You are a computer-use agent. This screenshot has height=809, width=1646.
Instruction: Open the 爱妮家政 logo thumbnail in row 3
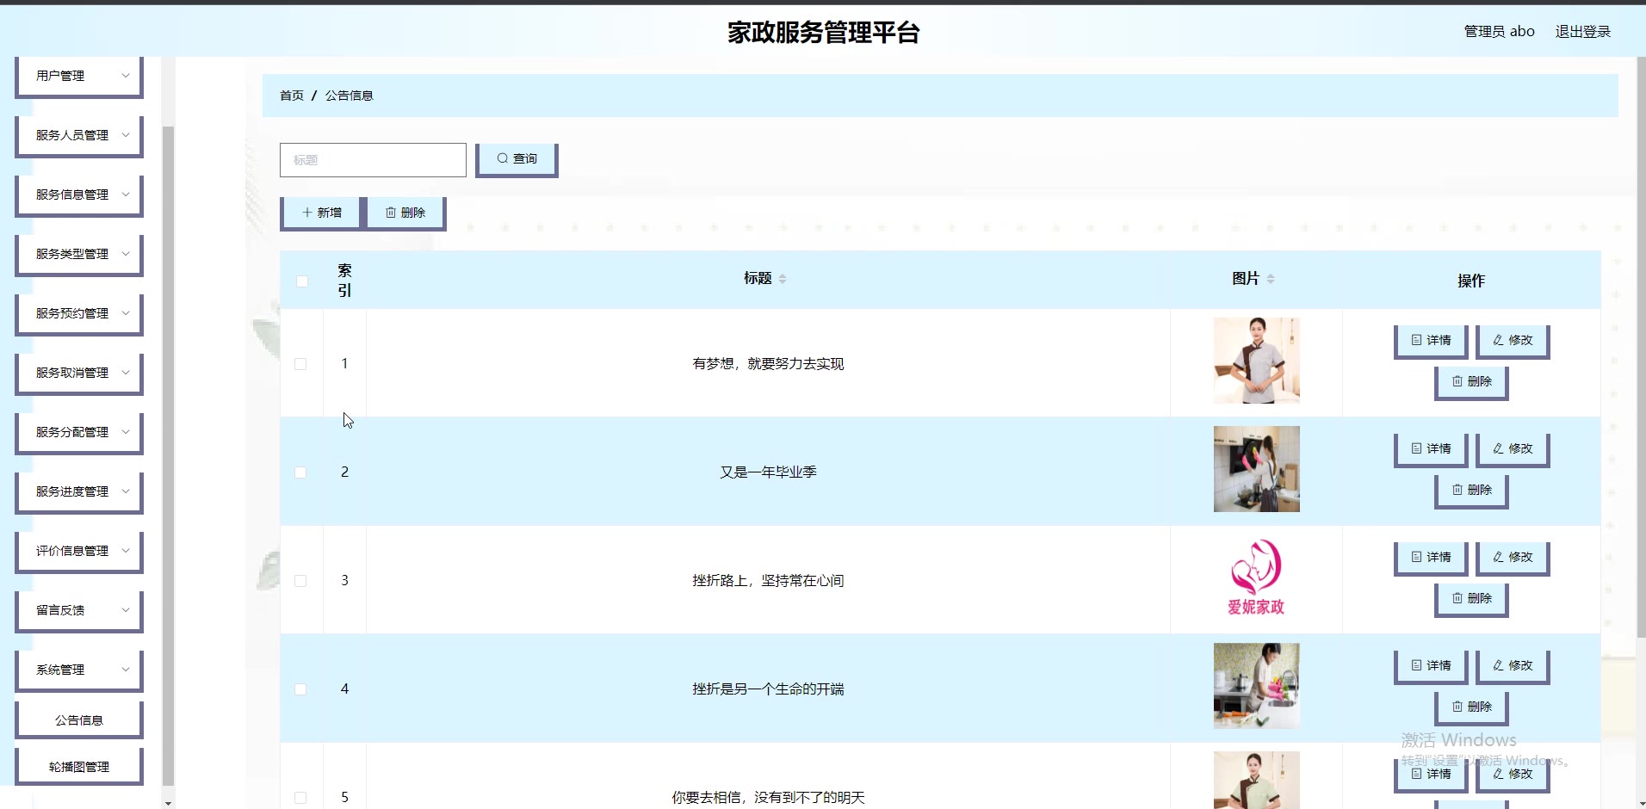click(1256, 577)
